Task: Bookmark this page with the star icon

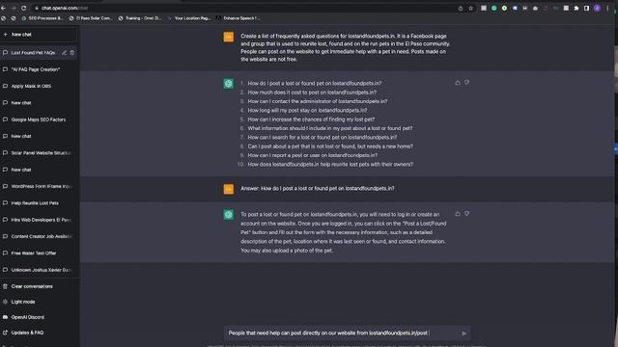Action: click(x=470, y=8)
